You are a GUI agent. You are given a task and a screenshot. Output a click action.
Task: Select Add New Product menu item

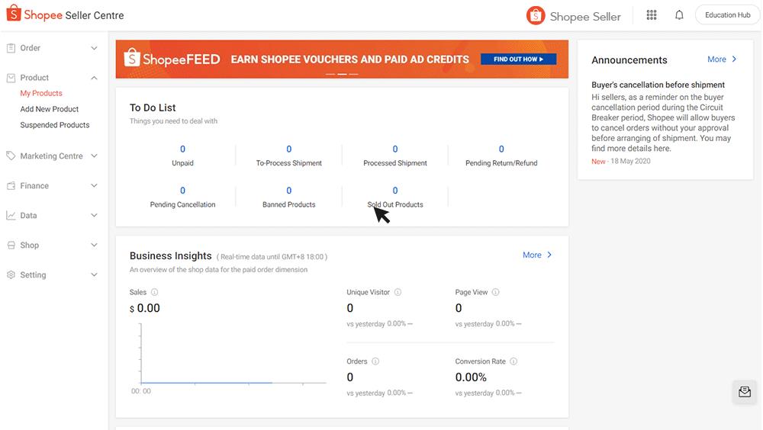[x=50, y=109]
